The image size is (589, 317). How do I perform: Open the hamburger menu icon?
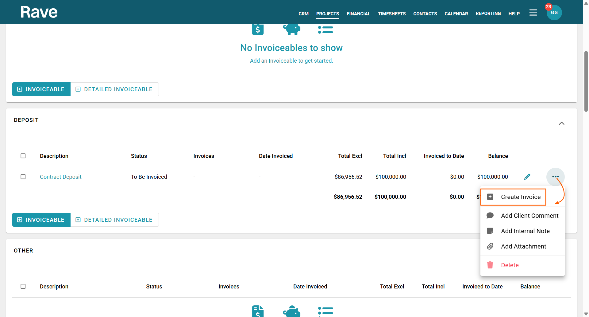tap(533, 13)
